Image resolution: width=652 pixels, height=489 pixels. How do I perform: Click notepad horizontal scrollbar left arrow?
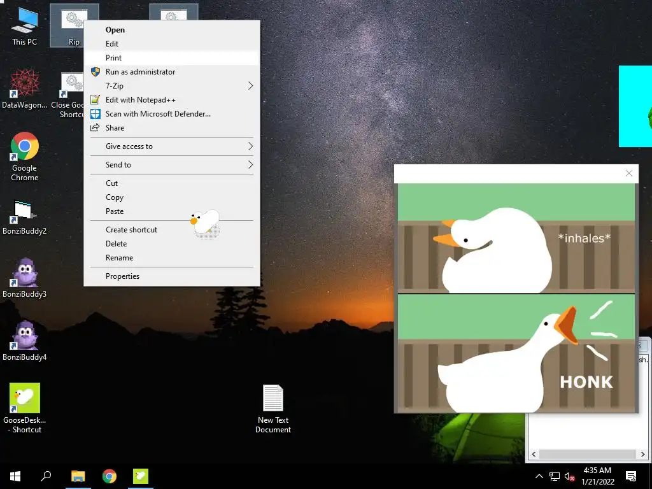[534, 455]
